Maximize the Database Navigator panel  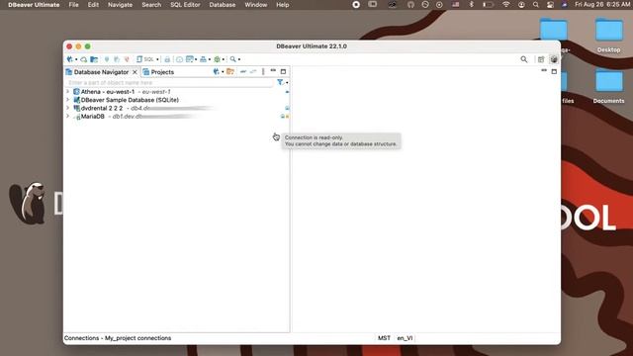[x=284, y=71]
